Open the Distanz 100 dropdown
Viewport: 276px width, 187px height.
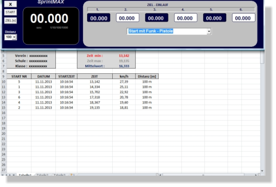pyautogui.click(x=13, y=37)
